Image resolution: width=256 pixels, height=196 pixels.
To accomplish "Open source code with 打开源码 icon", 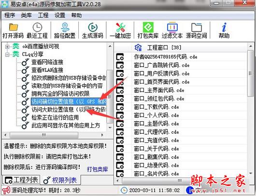I will coord(13,30).
